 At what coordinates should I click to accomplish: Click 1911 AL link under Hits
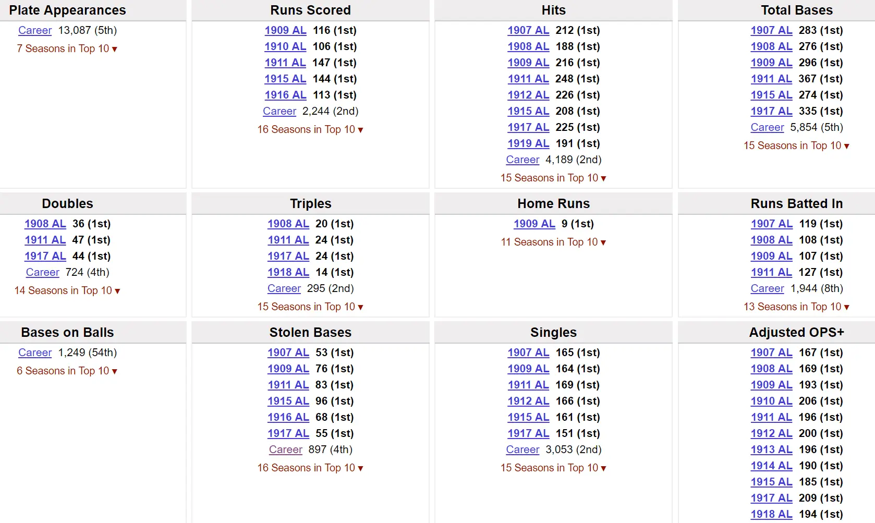click(x=528, y=79)
